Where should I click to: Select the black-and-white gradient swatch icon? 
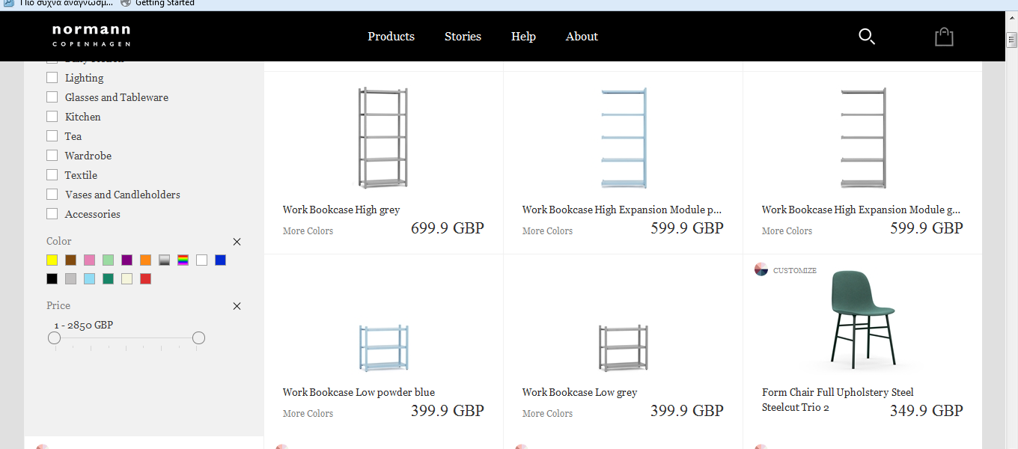click(165, 260)
